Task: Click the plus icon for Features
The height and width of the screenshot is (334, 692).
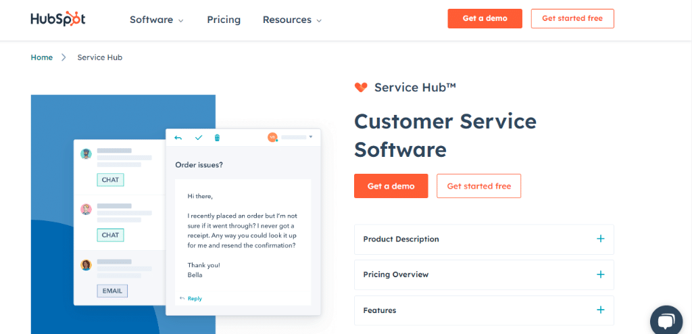Action: point(600,310)
